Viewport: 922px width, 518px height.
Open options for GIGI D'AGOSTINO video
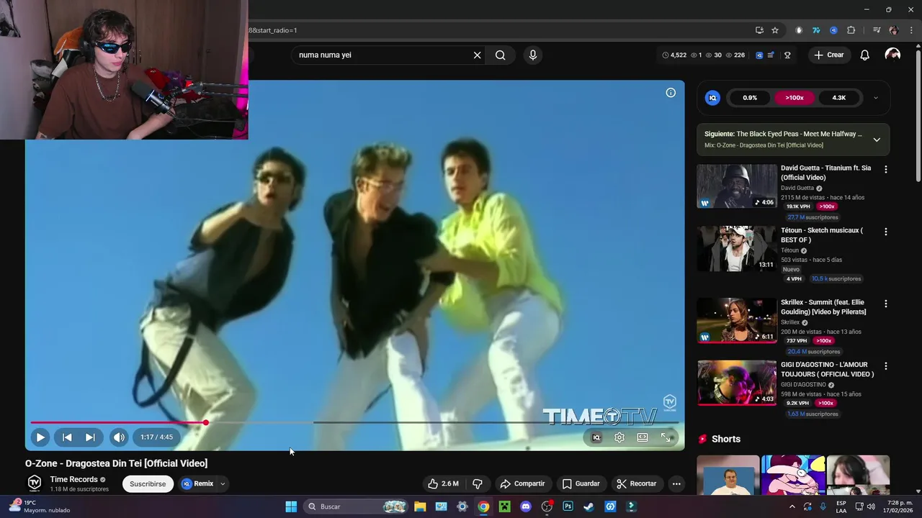click(886, 366)
